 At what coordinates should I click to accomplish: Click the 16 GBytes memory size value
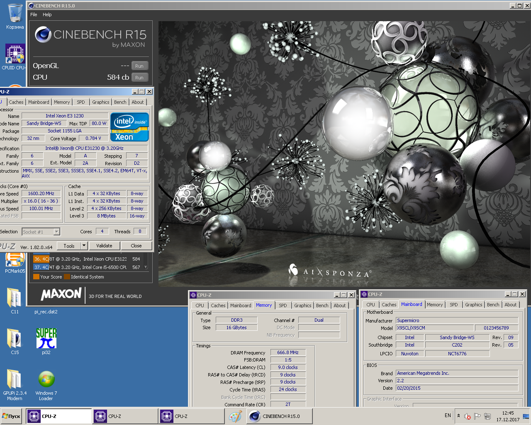pyautogui.click(x=236, y=327)
